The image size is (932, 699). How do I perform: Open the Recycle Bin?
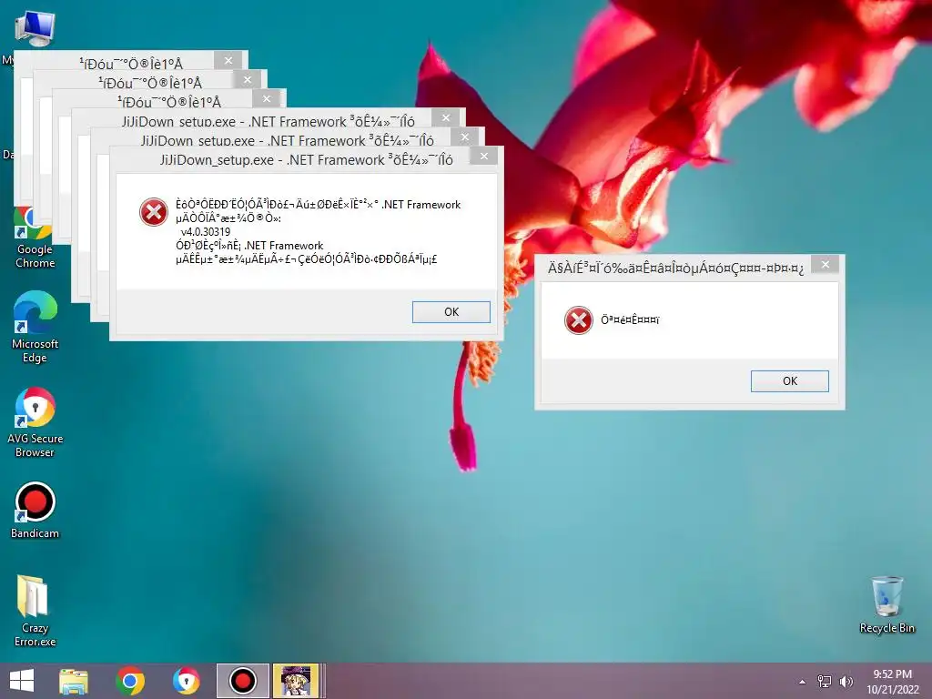point(886,604)
